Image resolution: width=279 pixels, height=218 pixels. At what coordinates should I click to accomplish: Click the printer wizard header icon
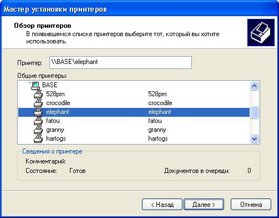(261, 33)
